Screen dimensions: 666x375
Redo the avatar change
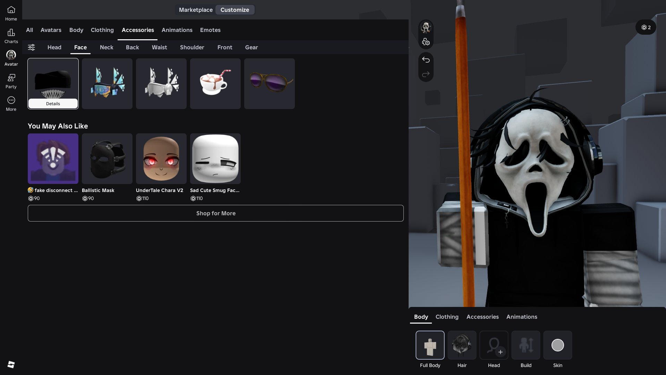point(426,74)
